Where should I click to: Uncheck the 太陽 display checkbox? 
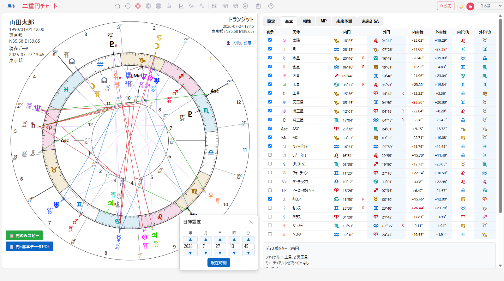[270, 40]
